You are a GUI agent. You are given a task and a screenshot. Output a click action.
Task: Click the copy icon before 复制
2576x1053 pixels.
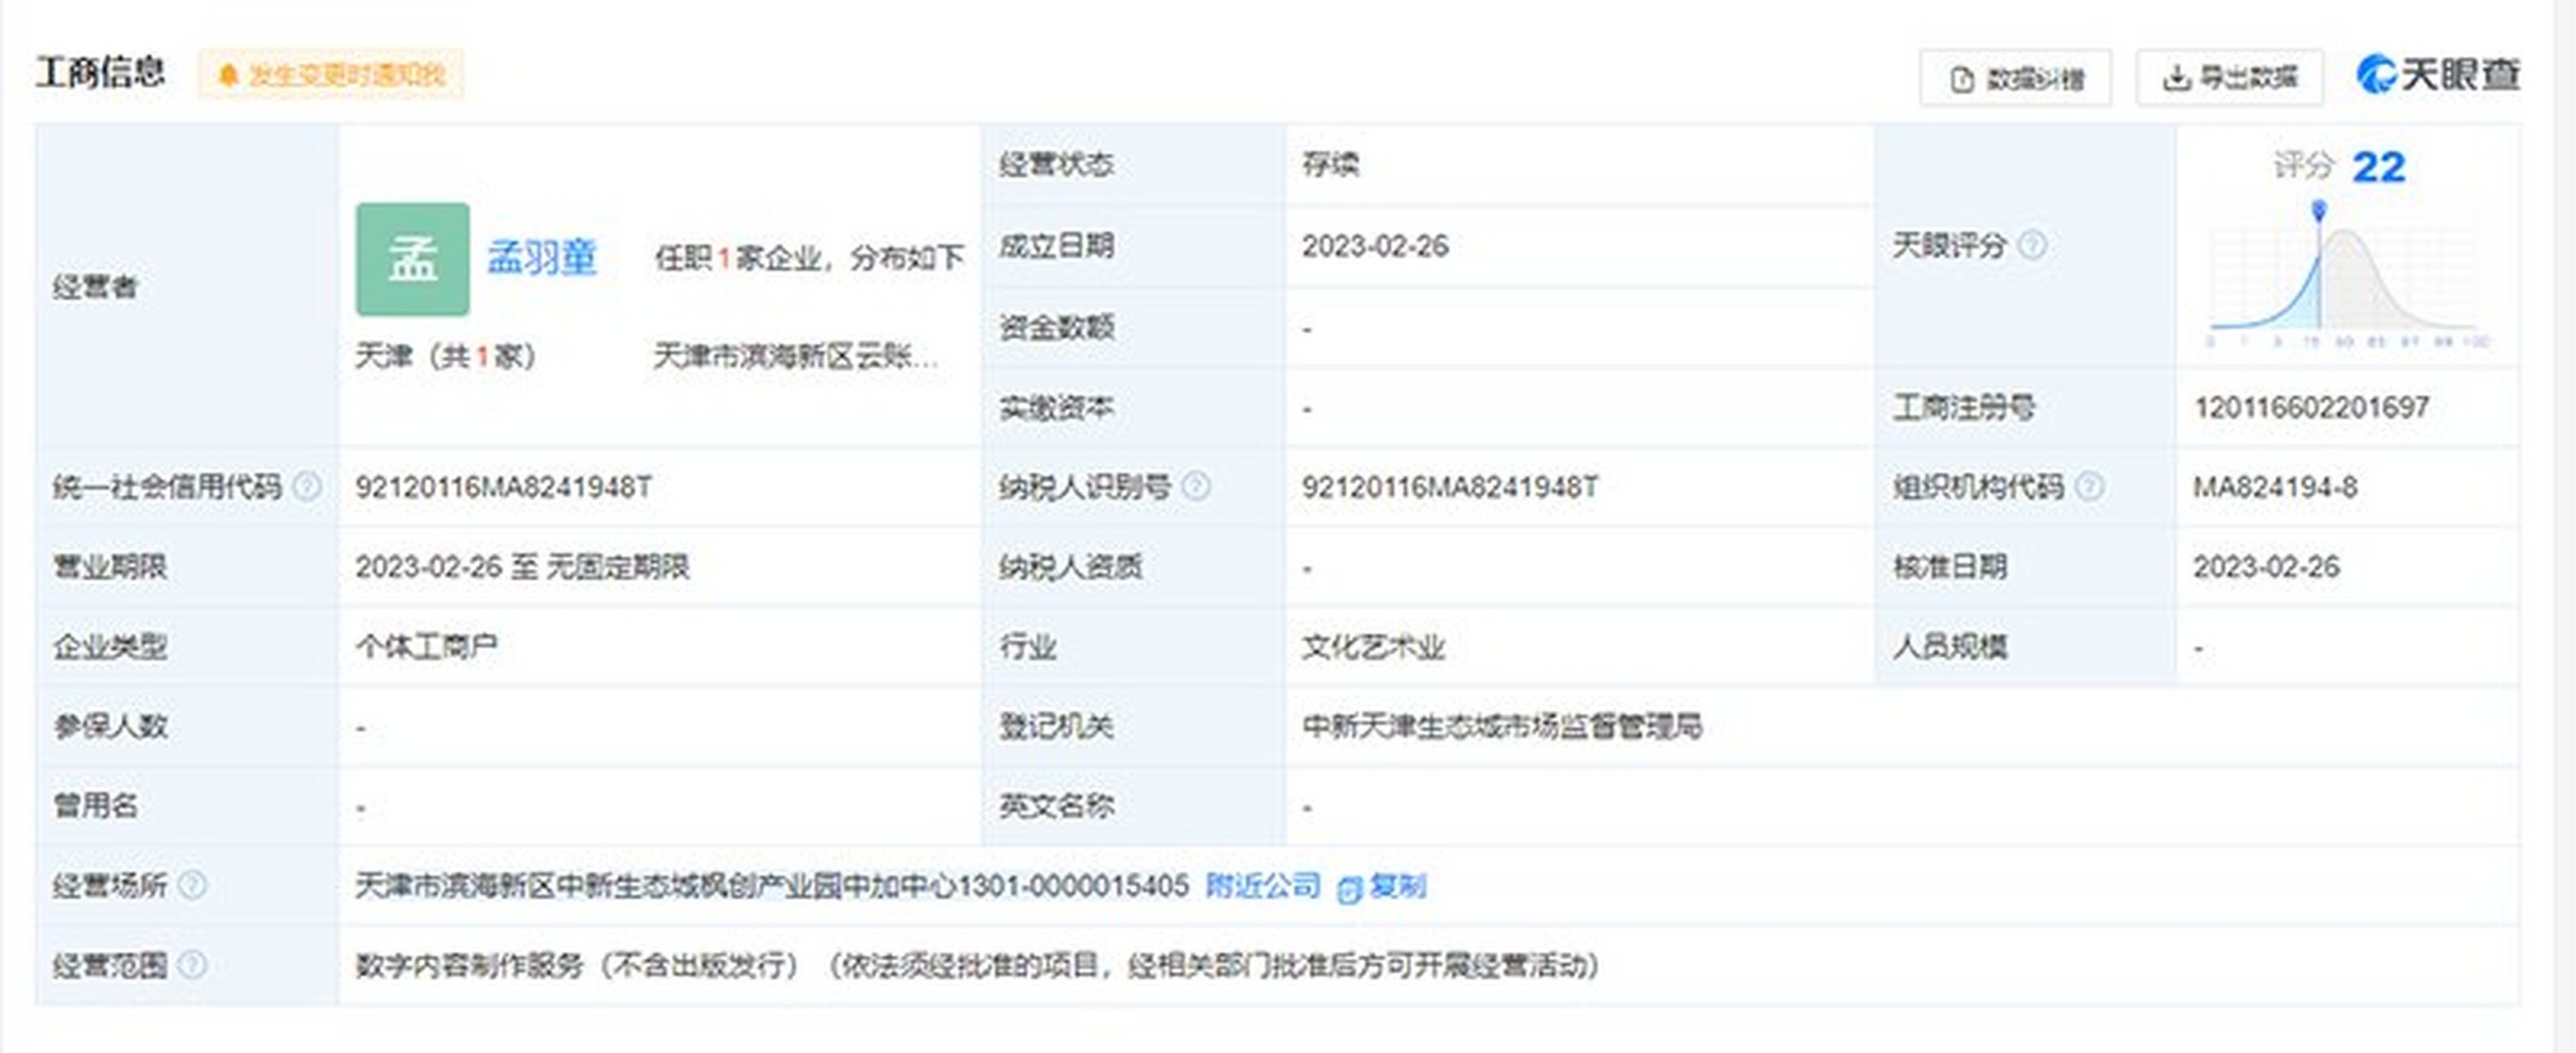[x=1349, y=888]
